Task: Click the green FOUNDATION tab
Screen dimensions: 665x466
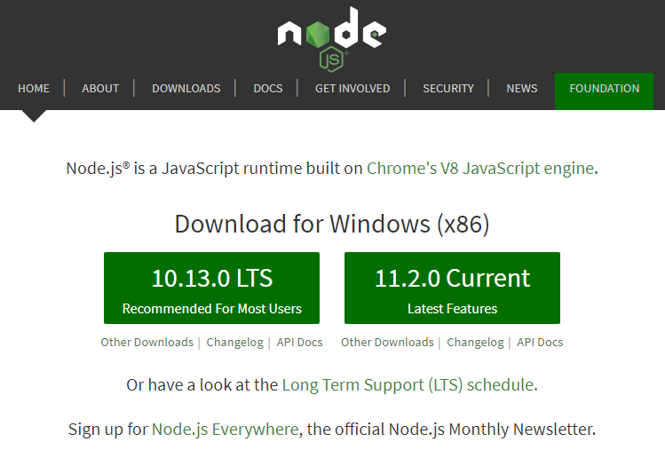Action: coord(604,88)
